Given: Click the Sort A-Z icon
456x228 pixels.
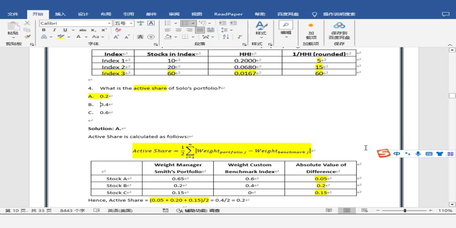Looking at the screenshot, I should click(x=226, y=37).
